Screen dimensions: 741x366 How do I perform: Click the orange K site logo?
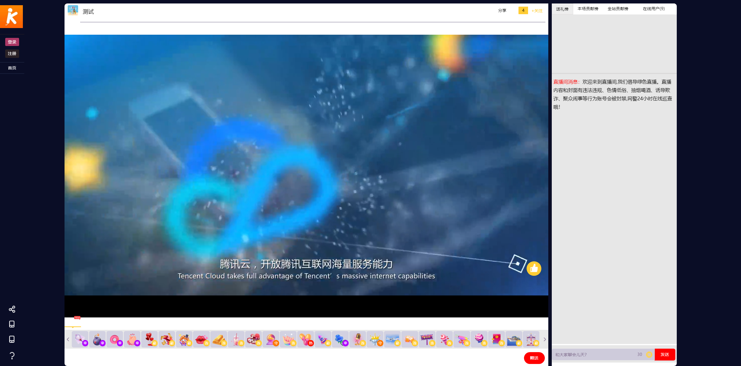tap(11, 16)
